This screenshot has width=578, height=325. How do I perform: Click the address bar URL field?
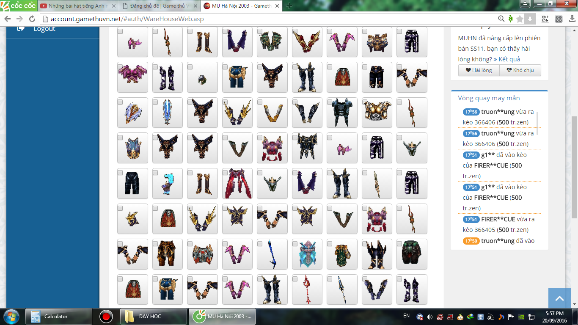click(269, 19)
